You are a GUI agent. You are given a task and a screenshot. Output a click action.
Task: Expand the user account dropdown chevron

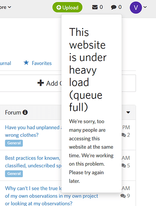[x=145, y=7]
